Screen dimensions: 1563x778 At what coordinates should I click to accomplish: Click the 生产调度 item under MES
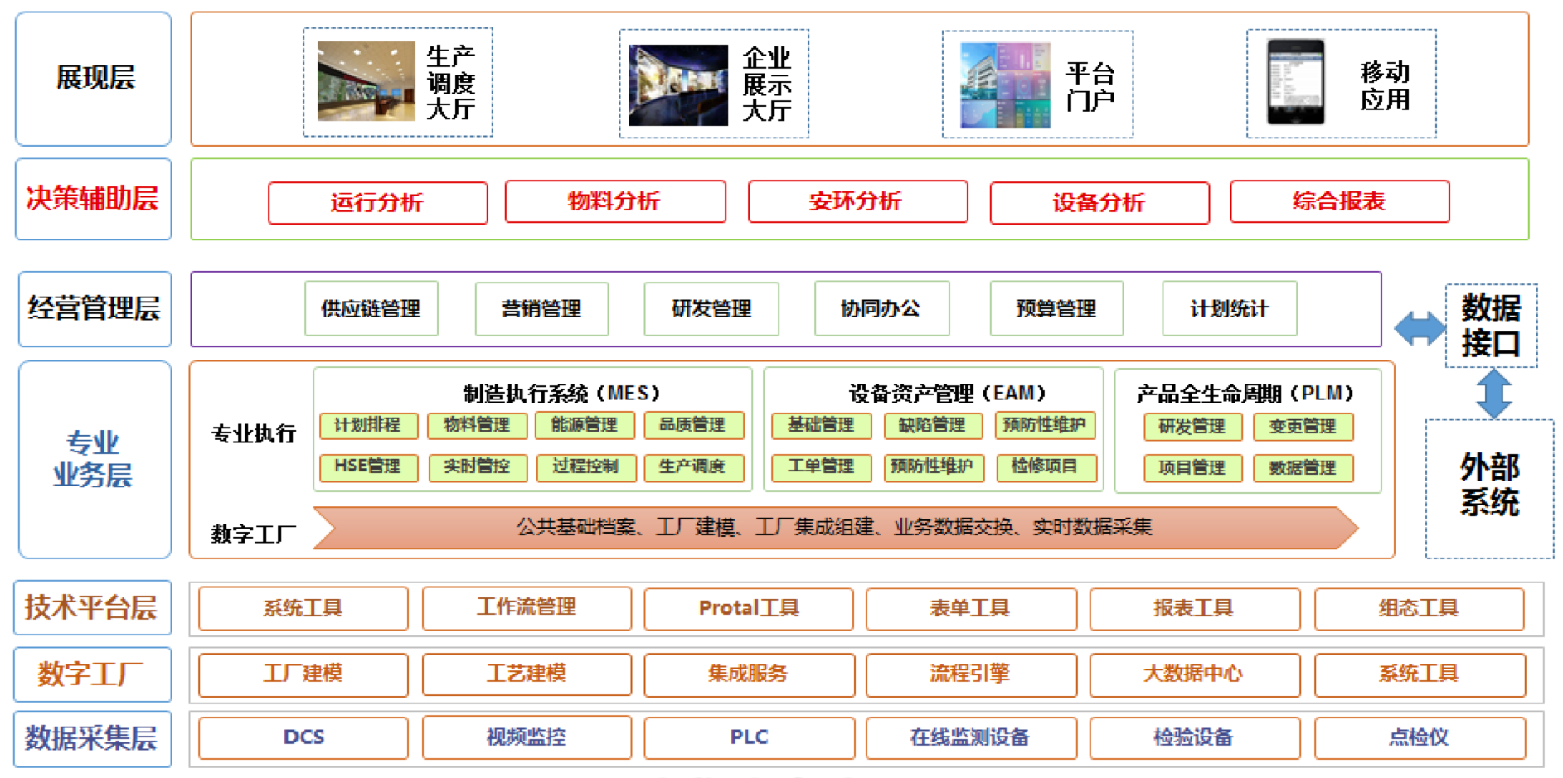tap(693, 466)
